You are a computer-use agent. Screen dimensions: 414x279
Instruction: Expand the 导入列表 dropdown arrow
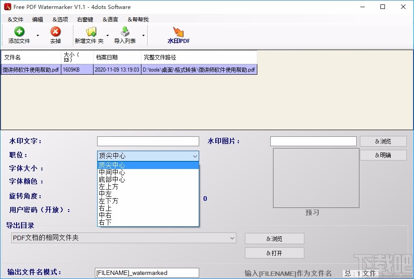tap(143, 35)
